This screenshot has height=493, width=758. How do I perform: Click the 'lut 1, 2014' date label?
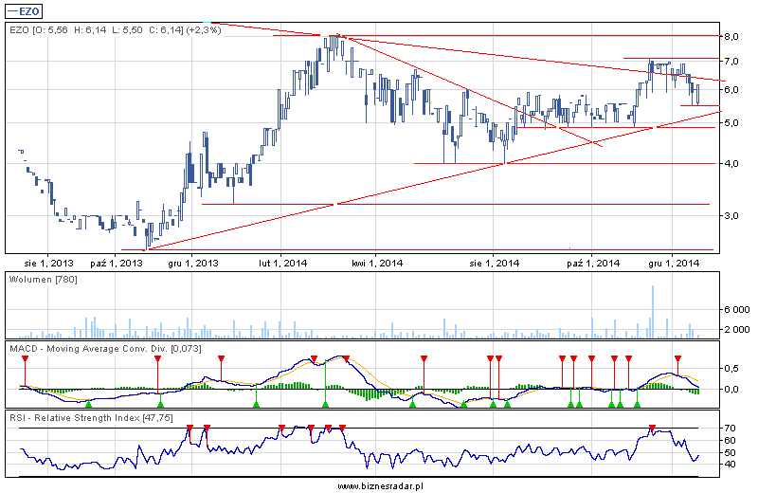point(282,263)
